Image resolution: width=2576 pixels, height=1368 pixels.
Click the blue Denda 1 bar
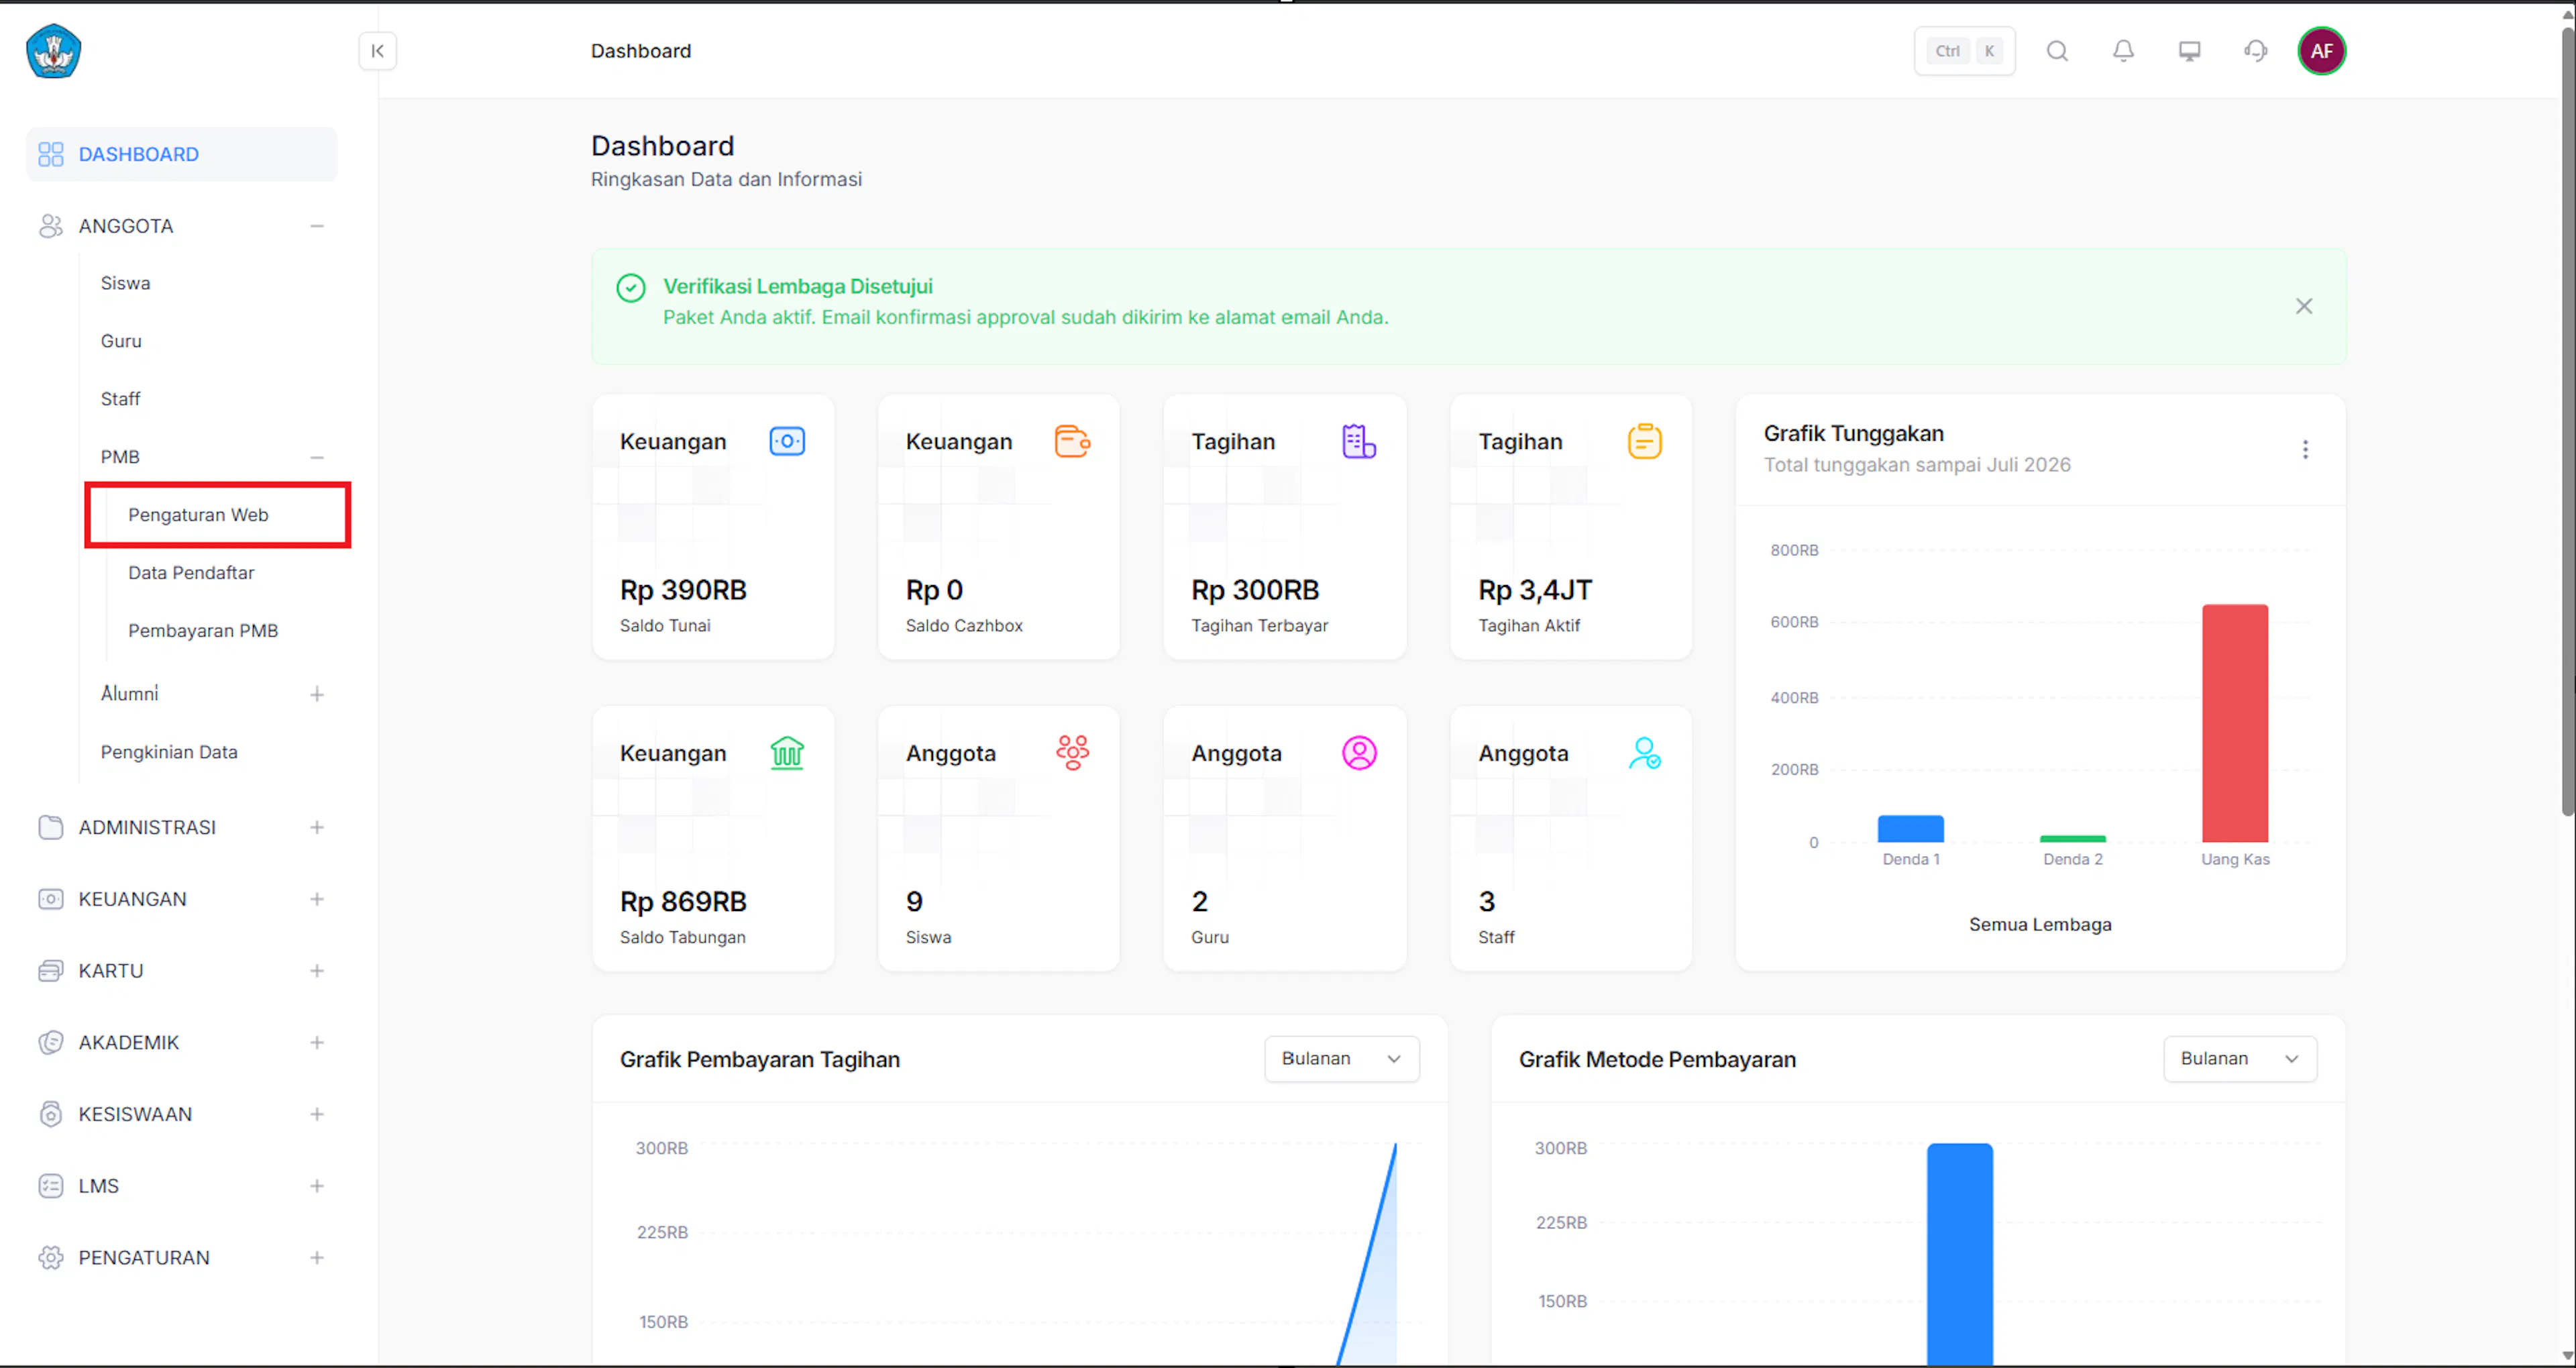pos(1910,829)
